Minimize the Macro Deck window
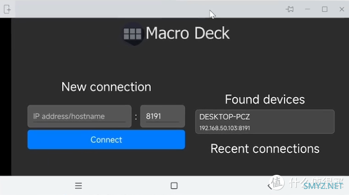 point(308,9)
